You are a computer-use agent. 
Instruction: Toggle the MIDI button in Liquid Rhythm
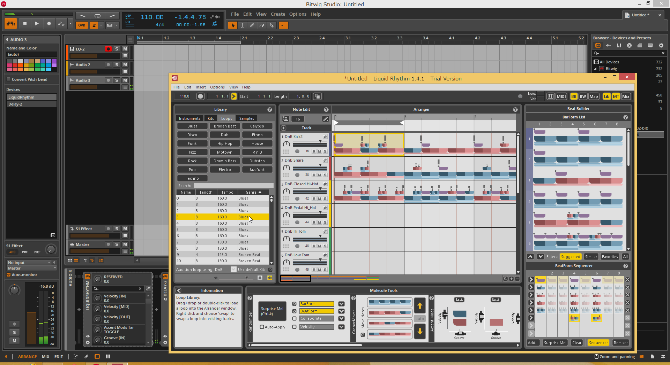561,96
